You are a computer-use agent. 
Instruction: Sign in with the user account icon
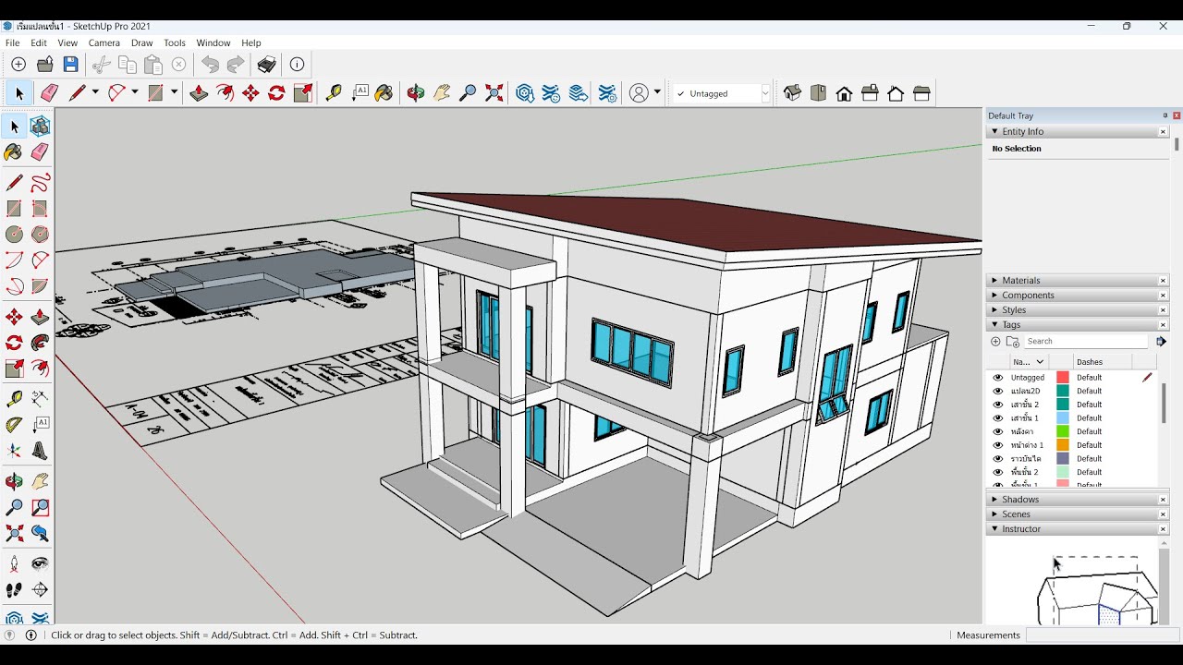pos(639,93)
